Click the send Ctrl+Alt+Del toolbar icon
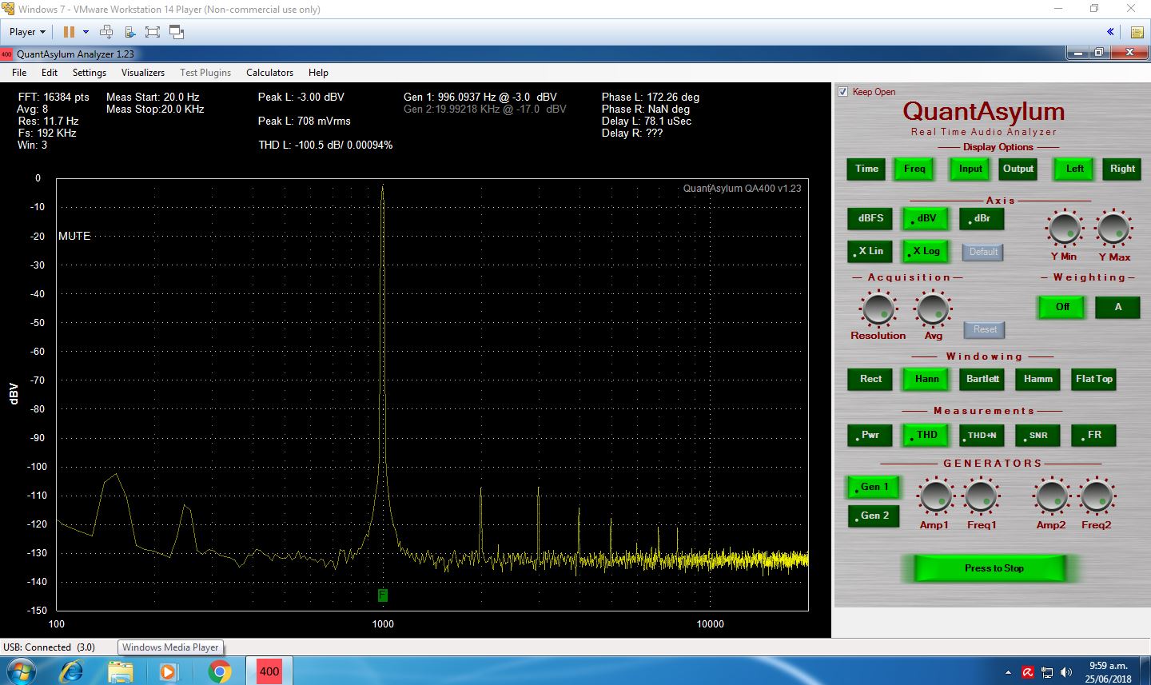This screenshot has width=1151, height=685. click(x=106, y=32)
